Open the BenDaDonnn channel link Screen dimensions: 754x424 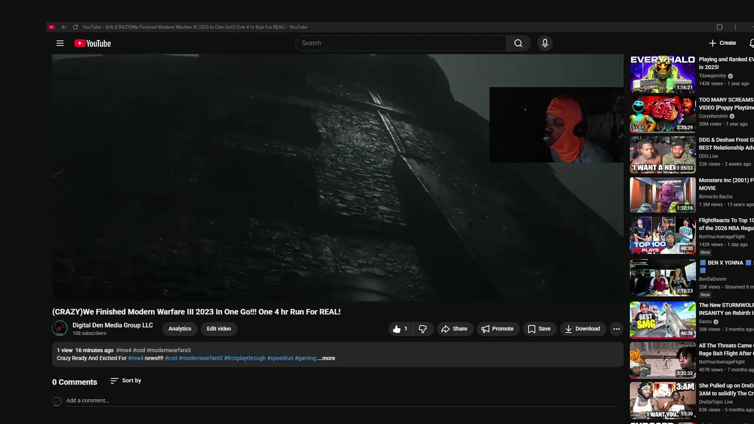pyautogui.click(x=714, y=279)
